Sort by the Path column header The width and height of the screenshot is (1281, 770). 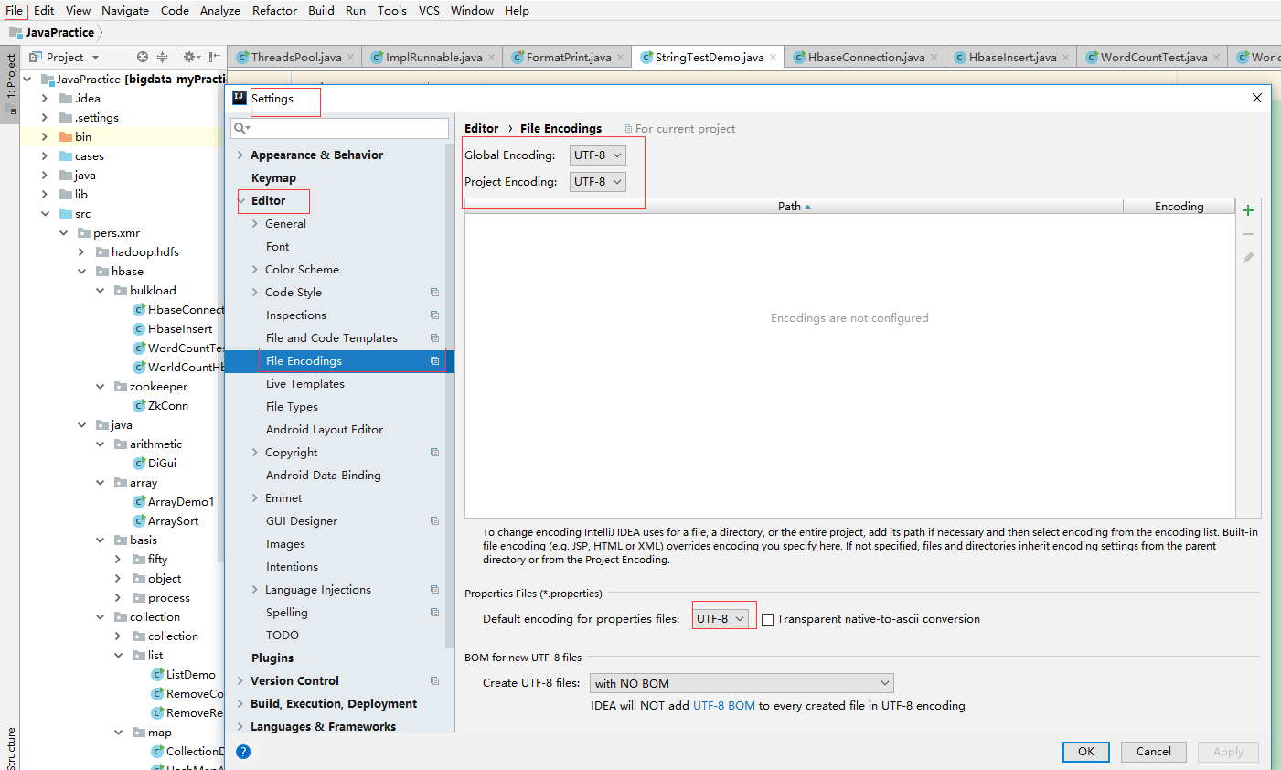point(794,207)
